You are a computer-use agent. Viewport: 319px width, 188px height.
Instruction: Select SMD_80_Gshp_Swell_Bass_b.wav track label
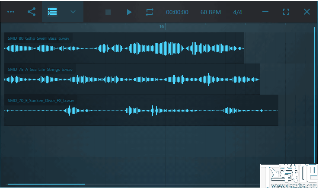pos(38,38)
